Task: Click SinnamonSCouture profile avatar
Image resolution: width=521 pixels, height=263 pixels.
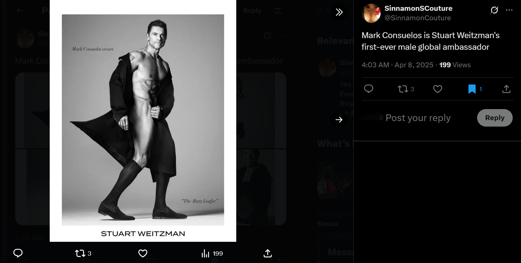Action: tap(371, 13)
